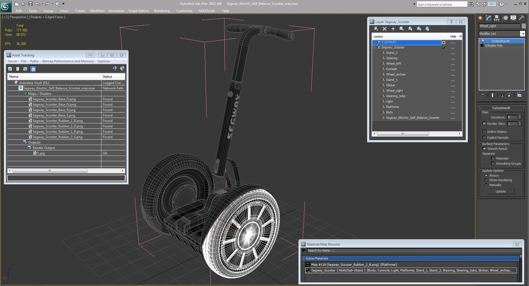Pin the modifier stack
The image size is (529, 286).
click(482, 95)
